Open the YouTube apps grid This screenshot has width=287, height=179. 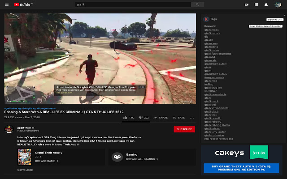coord(256,4)
